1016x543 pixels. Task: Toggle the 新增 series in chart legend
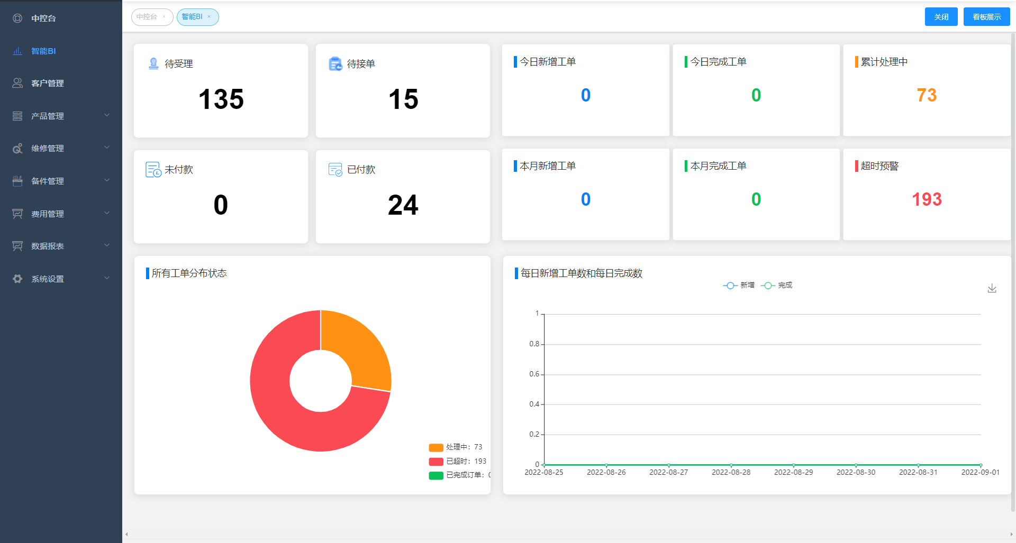[x=739, y=286]
